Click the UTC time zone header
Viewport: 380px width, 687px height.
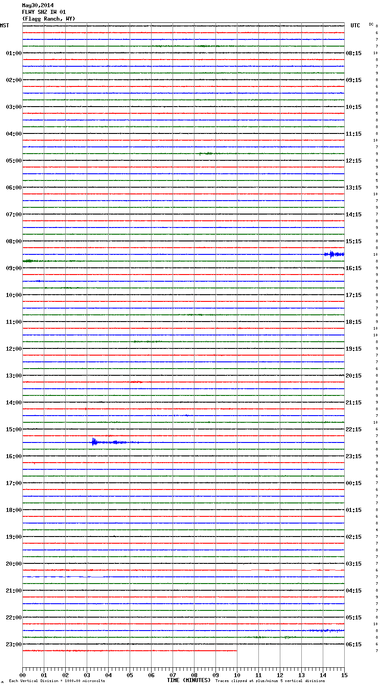(355, 26)
